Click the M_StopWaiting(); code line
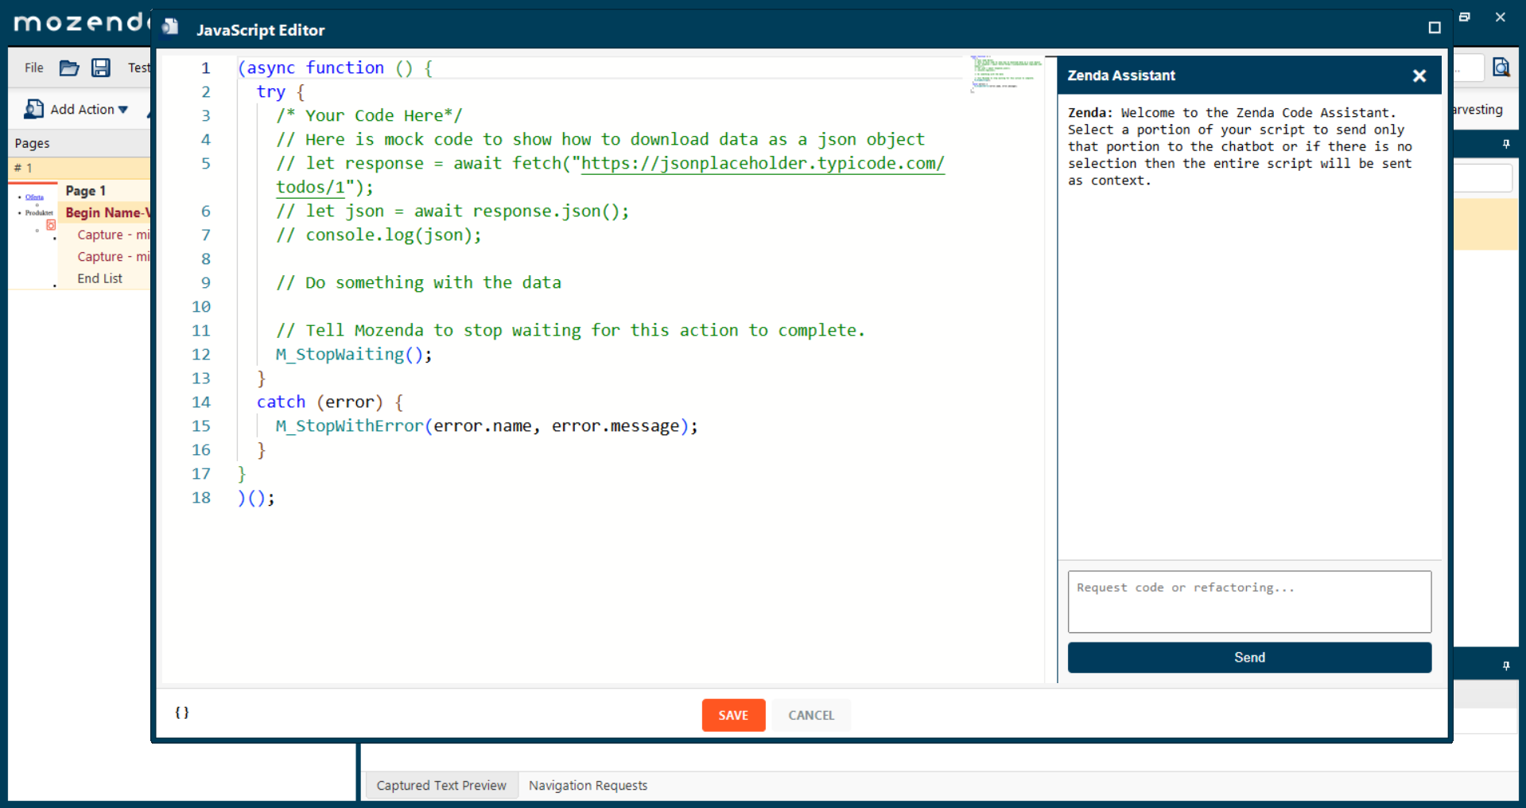Screen dimensions: 1526x808 tap(354, 354)
